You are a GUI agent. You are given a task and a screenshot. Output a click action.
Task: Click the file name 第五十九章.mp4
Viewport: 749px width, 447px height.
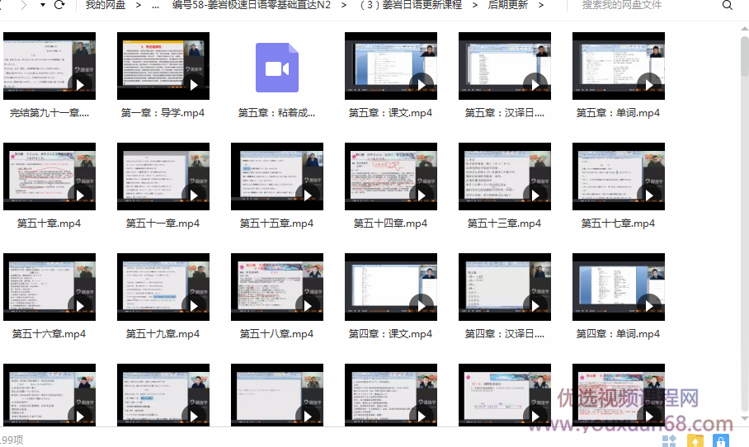(163, 334)
